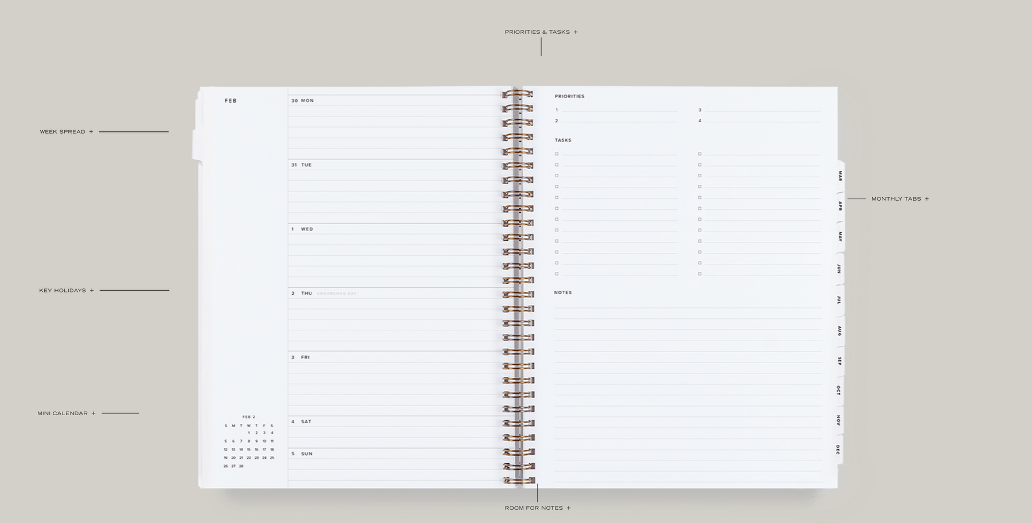1032x523 pixels.
Task: Select the DEC monthly tab
Action: [838, 450]
